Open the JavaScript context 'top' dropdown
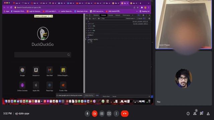The height and width of the screenshot is (120, 214). tap(94, 18)
